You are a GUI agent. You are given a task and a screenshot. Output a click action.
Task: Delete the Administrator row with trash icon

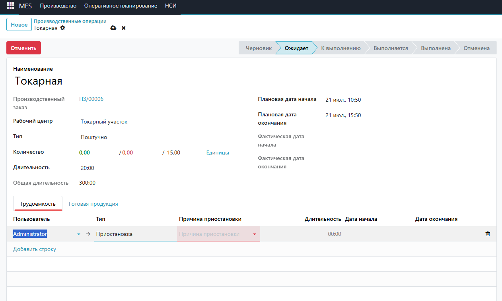[488, 234]
